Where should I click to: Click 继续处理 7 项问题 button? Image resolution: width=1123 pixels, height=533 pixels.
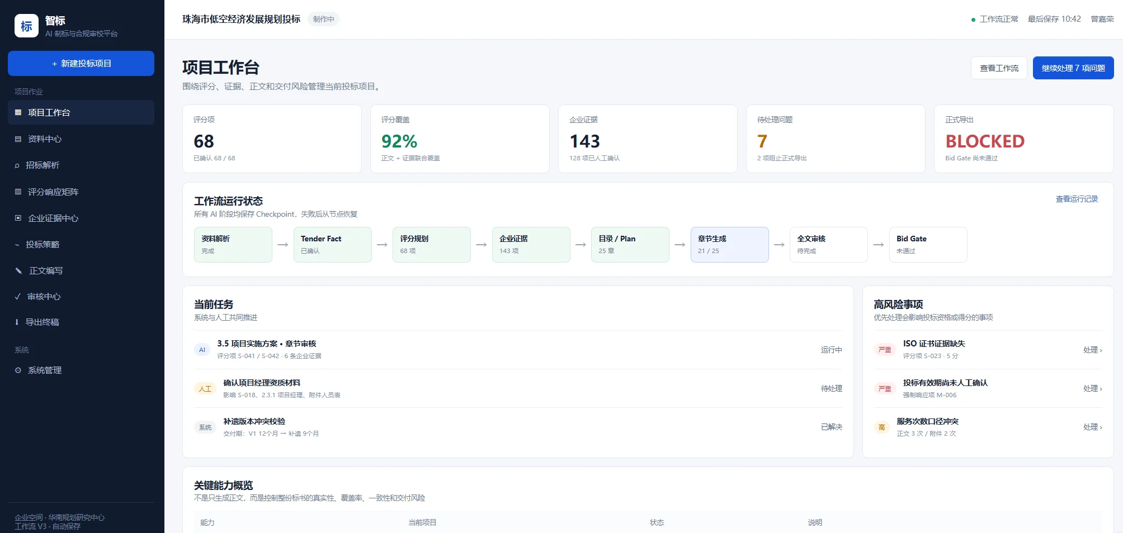(1073, 68)
